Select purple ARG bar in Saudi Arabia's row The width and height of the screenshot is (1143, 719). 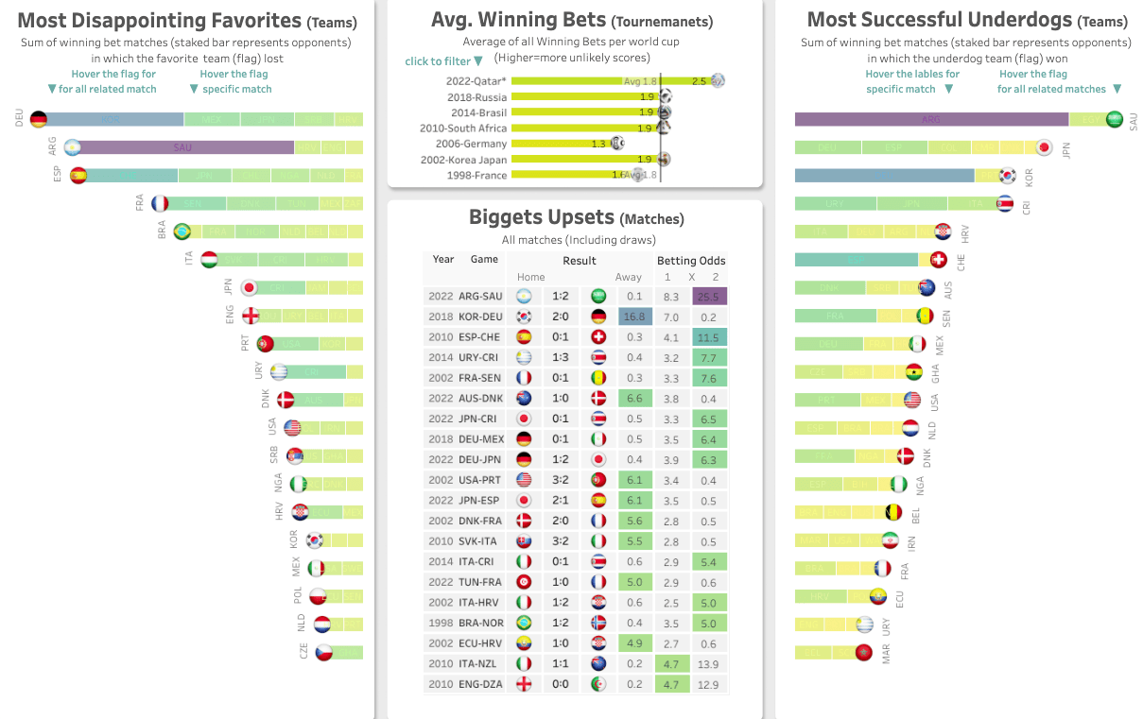click(931, 119)
